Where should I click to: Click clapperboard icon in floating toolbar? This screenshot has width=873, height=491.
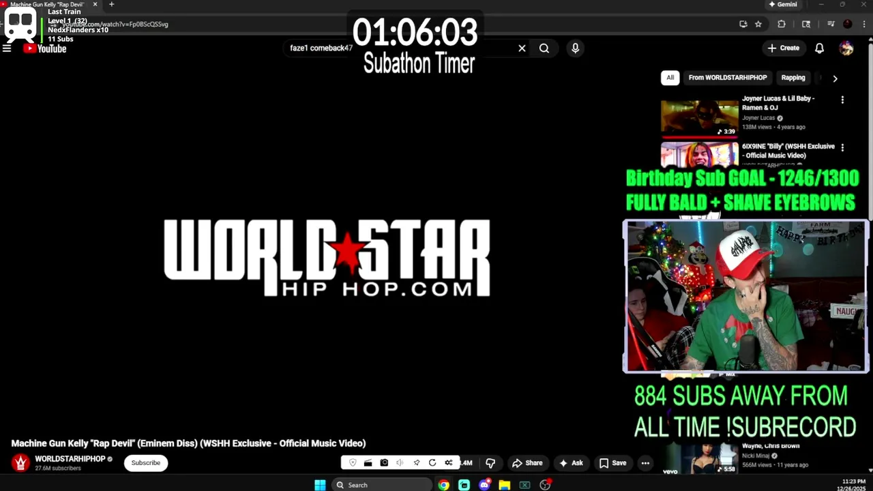pos(368,462)
